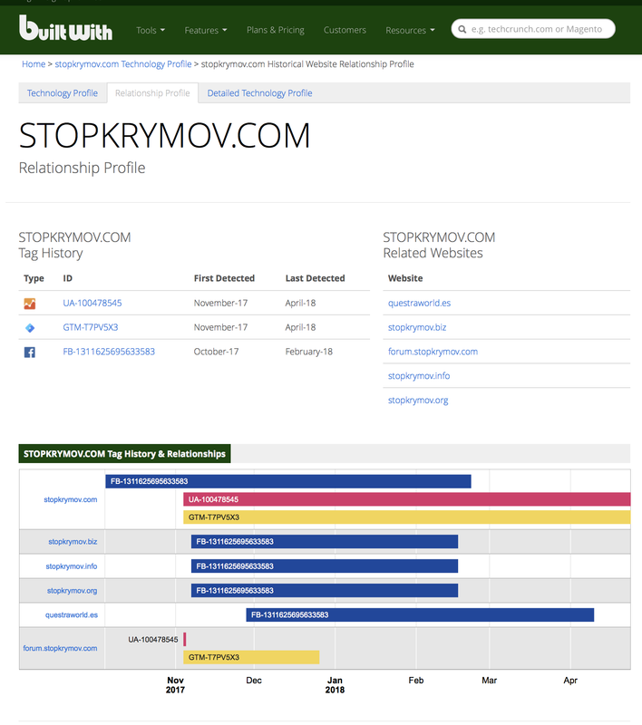
Task: Click stopkrymov.org row label in chart
Action: (72, 591)
